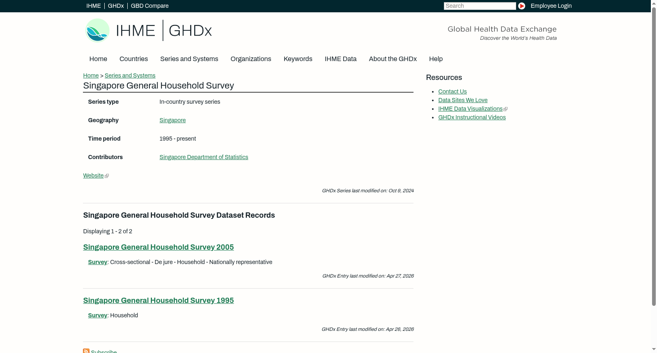Click 'Displaying 1 - 2 of 2' text

[108, 231]
